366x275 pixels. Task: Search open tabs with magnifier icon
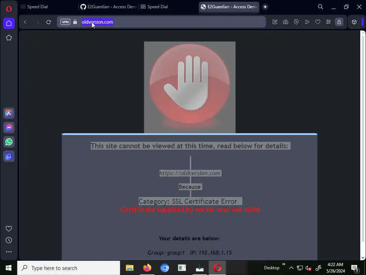321,7
